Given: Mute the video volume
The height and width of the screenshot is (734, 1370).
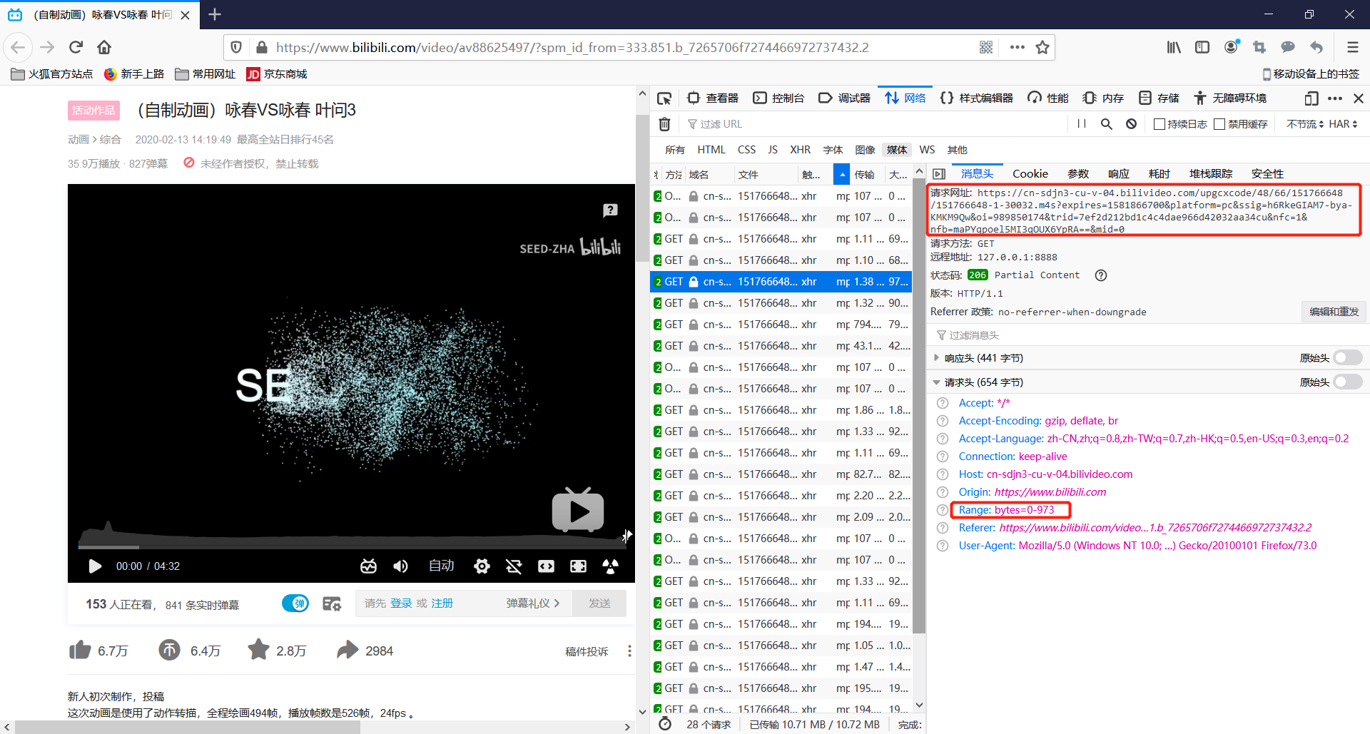Looking at the screenshot, I should pos(400,566).
